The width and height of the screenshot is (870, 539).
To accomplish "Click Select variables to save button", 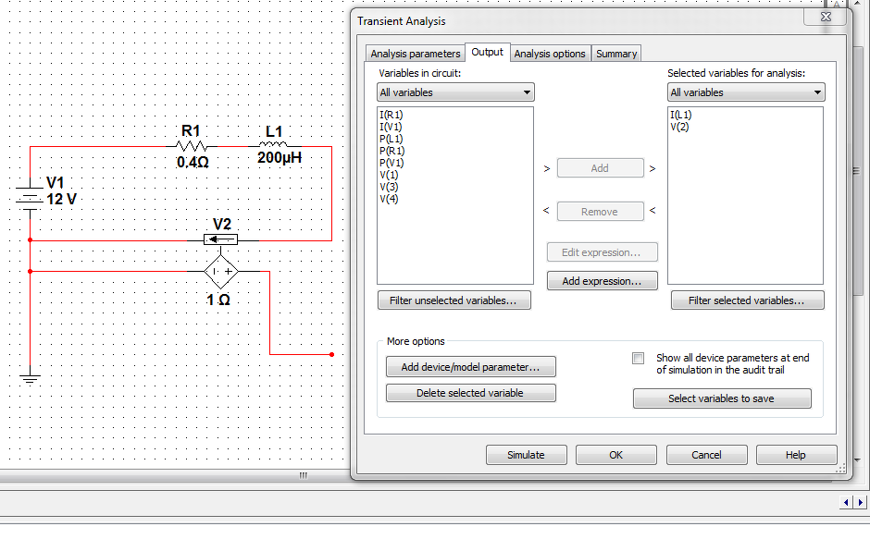I will [722, 398].
